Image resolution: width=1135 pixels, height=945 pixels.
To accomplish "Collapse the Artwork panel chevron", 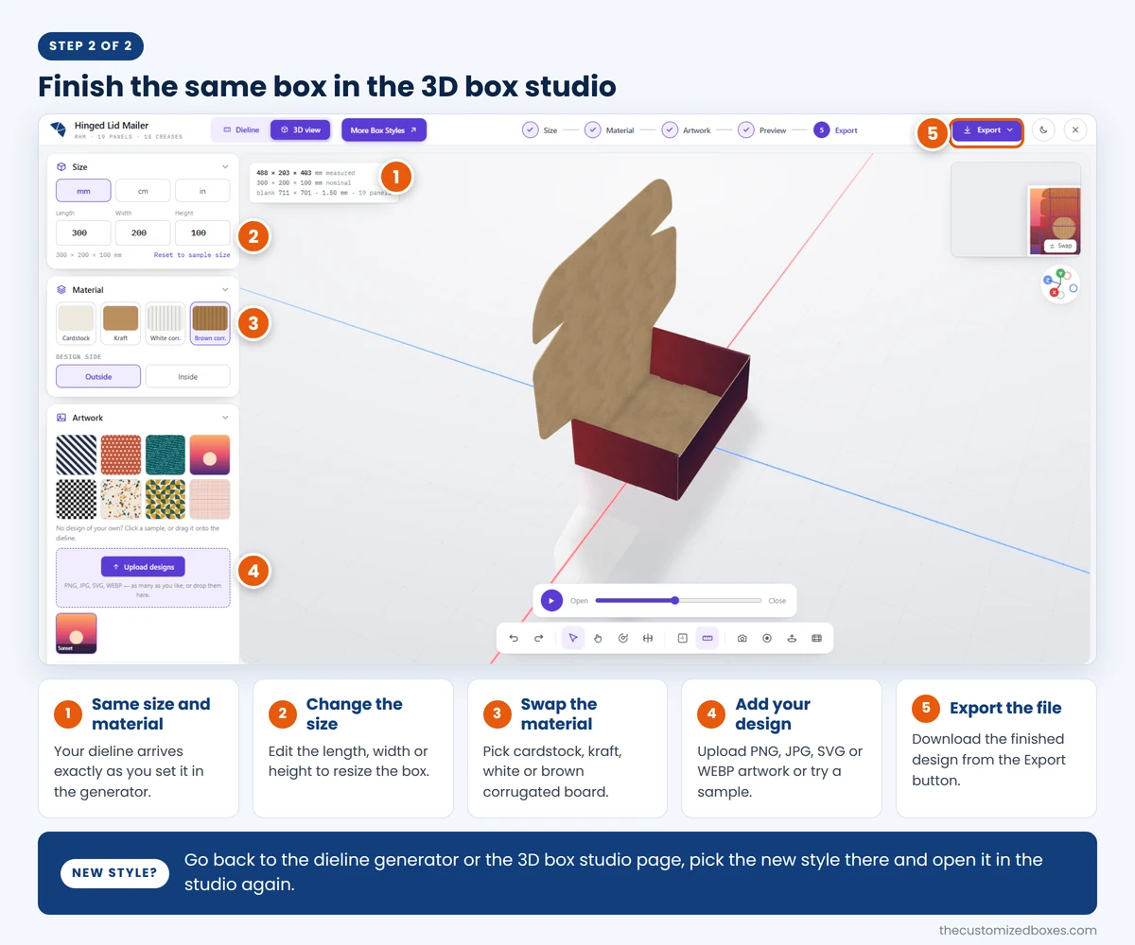I will tap(225, 418).
